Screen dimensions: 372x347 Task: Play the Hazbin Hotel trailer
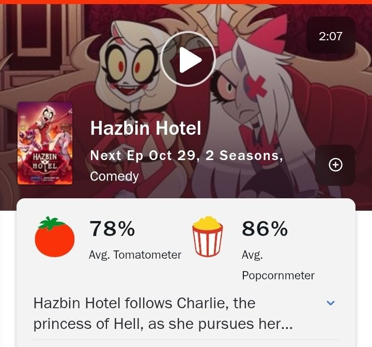[188, 59]
